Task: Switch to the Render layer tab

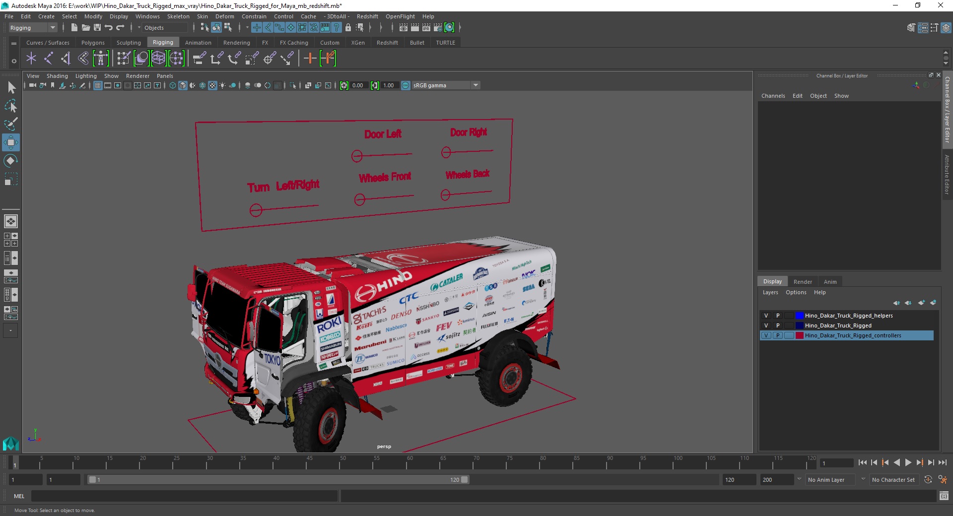Action: coord(803,282)
